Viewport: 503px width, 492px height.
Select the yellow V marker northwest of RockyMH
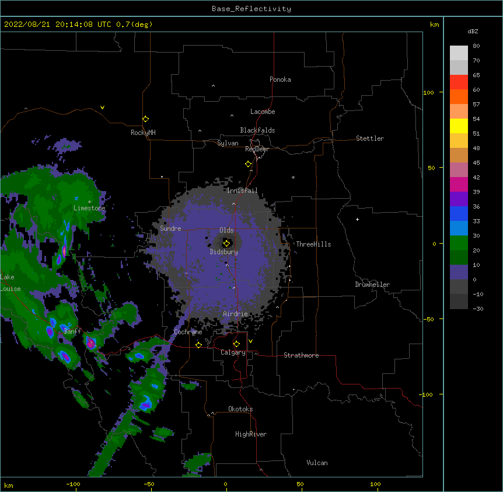point(102,108)
